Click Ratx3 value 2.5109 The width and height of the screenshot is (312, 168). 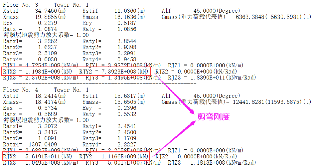48,54
